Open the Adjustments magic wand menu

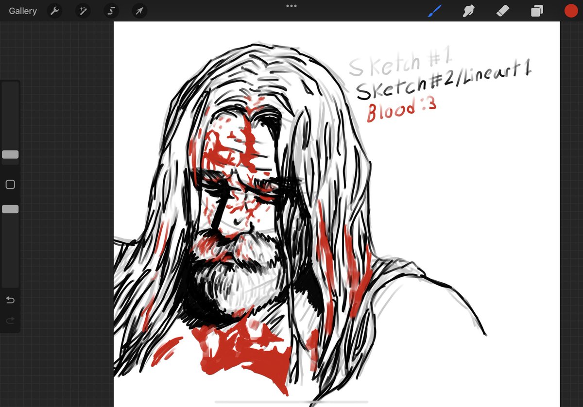point(83,11)
